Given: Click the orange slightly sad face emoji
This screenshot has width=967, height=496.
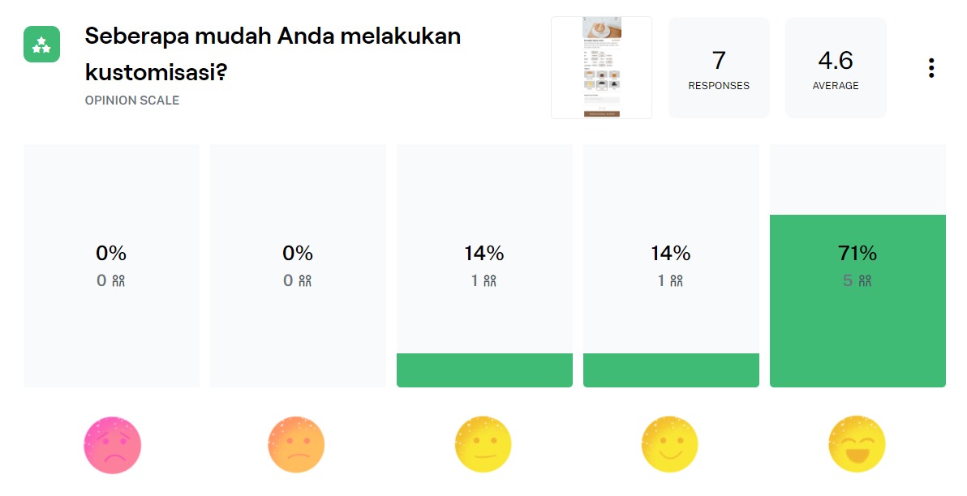Looking at the screenshot, I should pos(296,444).
